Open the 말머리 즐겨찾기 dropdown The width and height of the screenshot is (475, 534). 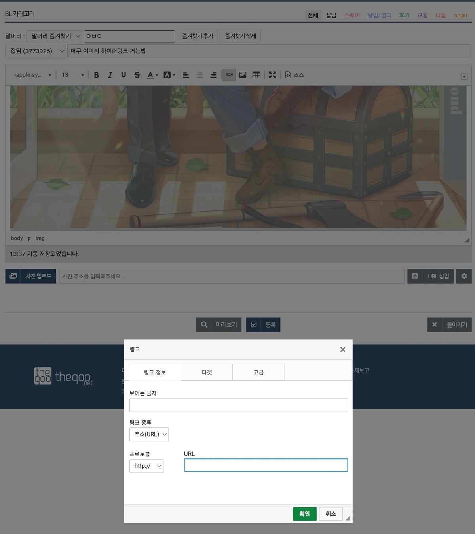[55, 36]
